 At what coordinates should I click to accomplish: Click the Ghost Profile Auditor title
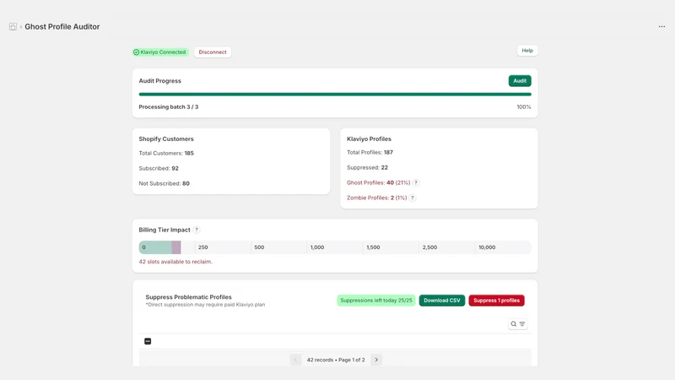click(62, 27)
